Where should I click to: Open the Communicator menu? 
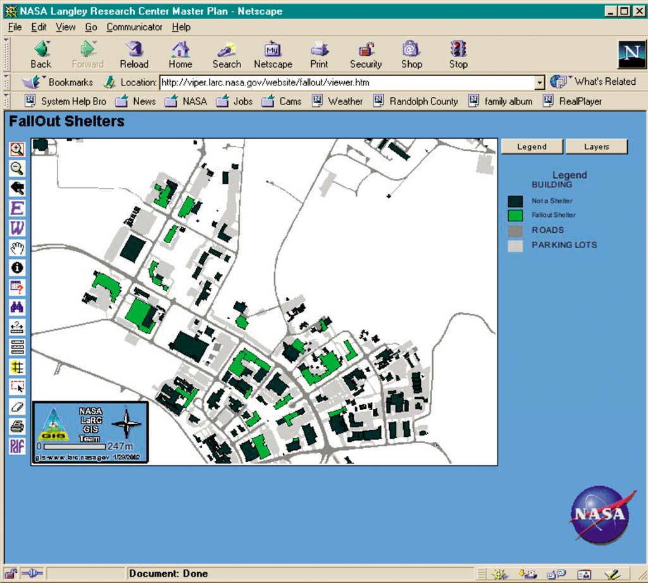point(134,27)
